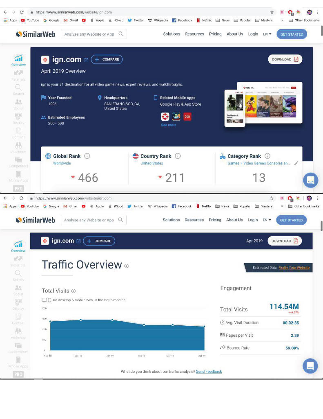Click search field in the bottom window

coord(94,220)
